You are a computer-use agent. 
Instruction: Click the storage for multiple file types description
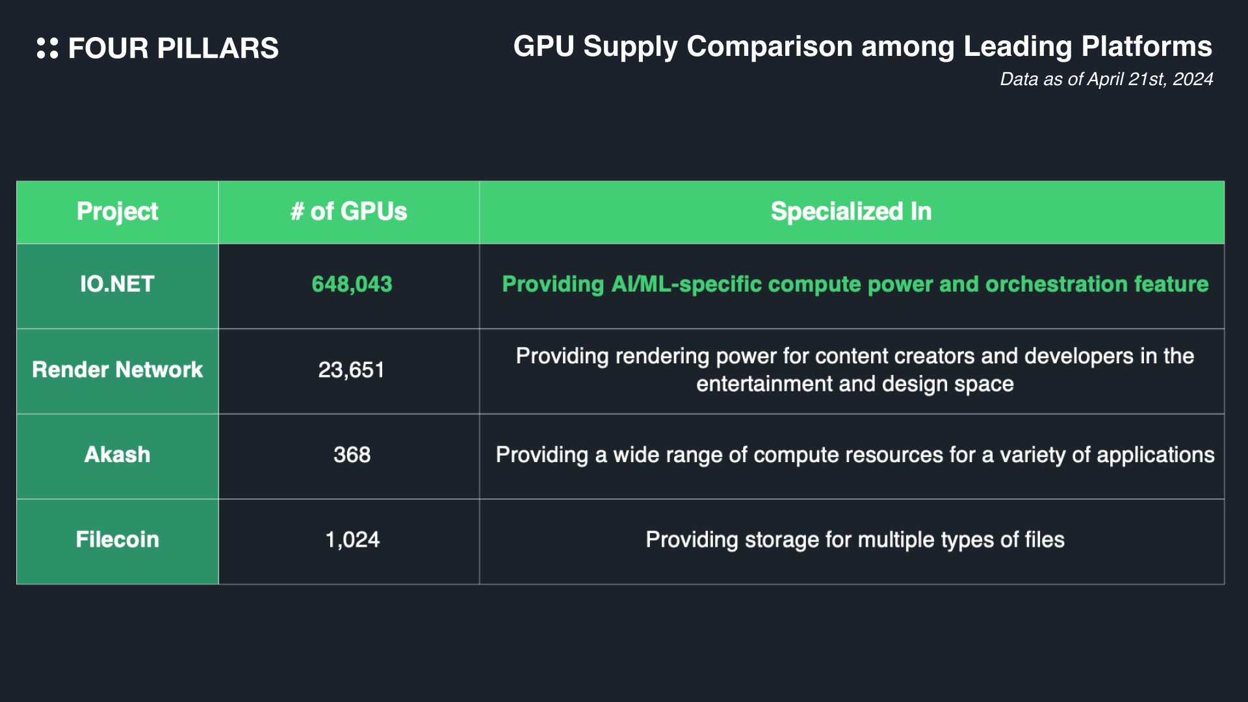[855, 540]
